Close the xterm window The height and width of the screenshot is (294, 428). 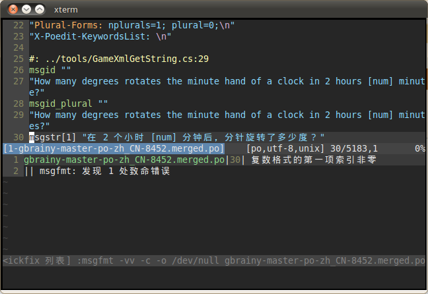[13, 9]
